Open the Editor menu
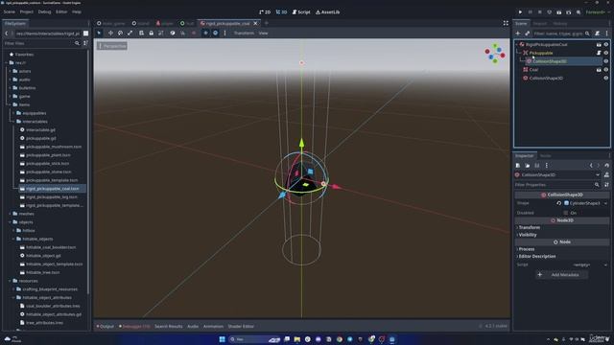614x345 pixels. tap(61, 12)
